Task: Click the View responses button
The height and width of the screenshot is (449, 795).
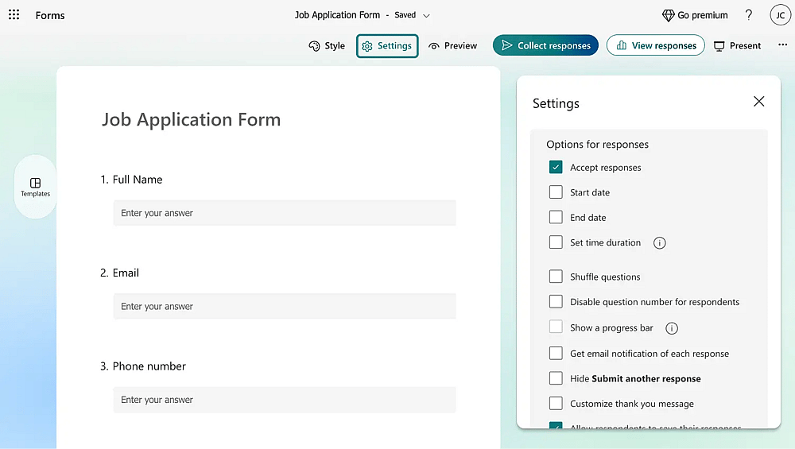Action: point(656,45)
